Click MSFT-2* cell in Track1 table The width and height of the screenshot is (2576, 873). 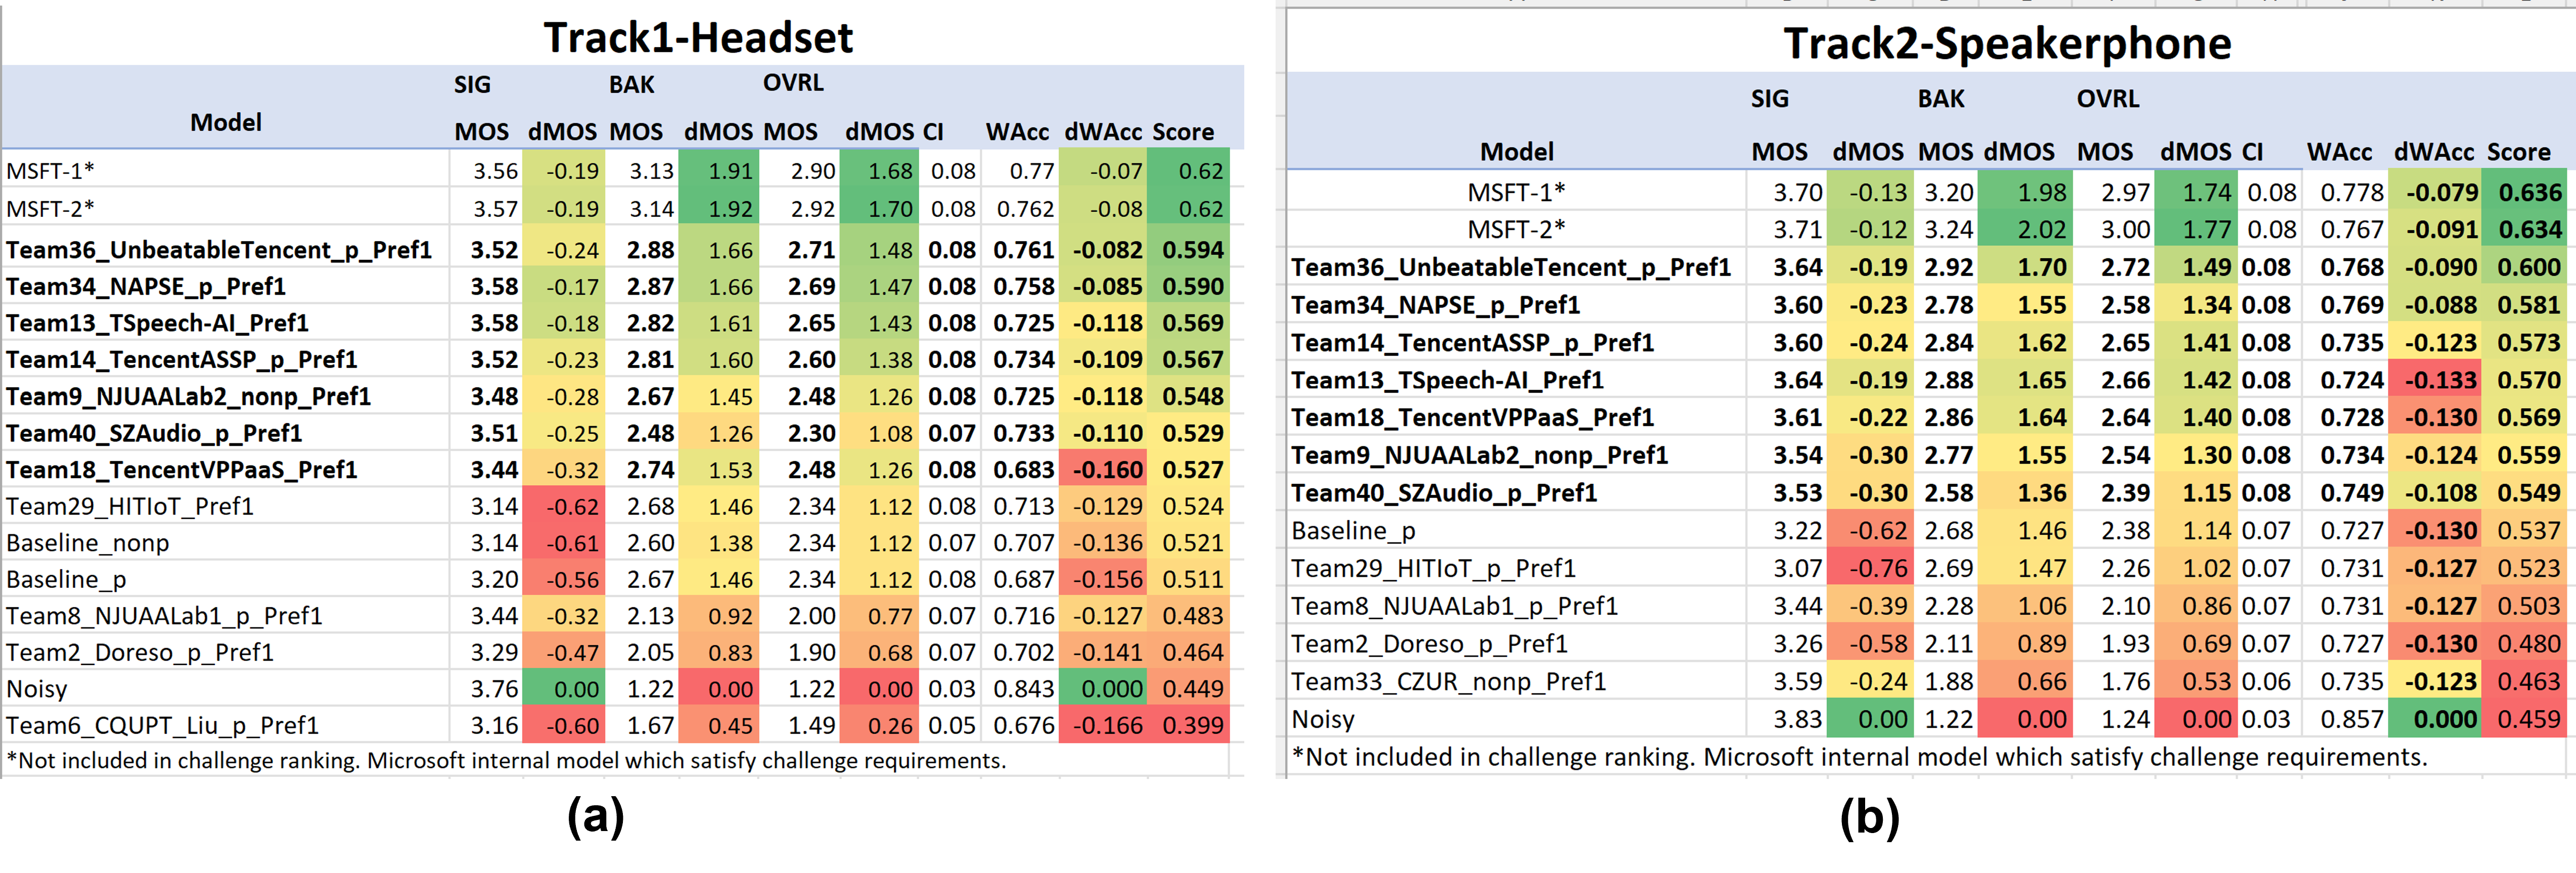point(50,209)
